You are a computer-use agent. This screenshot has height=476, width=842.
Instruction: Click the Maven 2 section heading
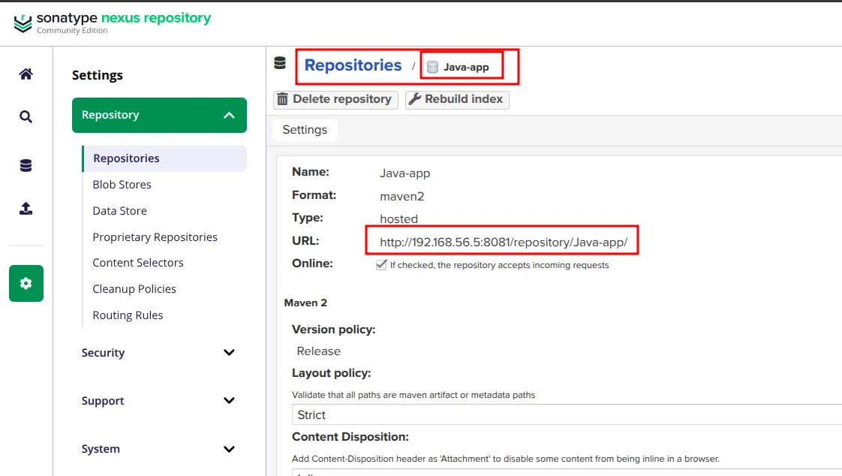(x=305, y=303)
